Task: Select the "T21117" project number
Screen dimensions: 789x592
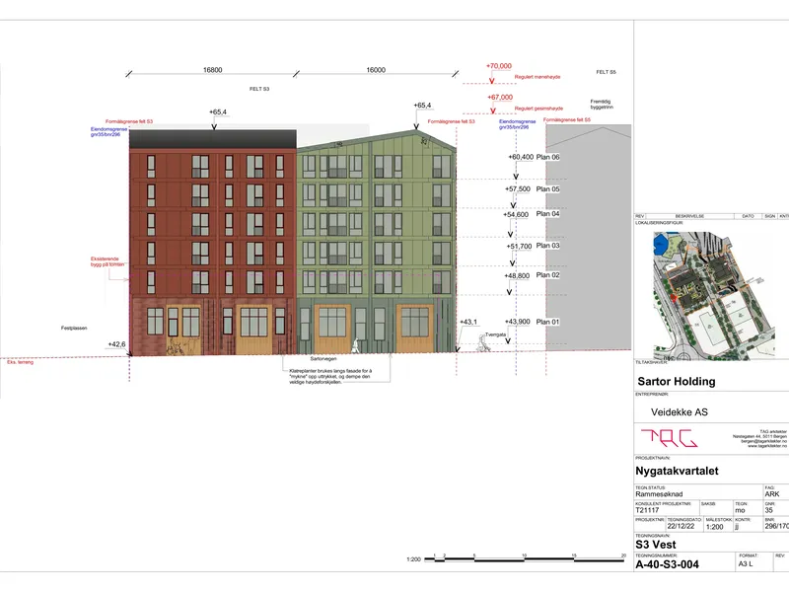Action: [x=647, y=510]
